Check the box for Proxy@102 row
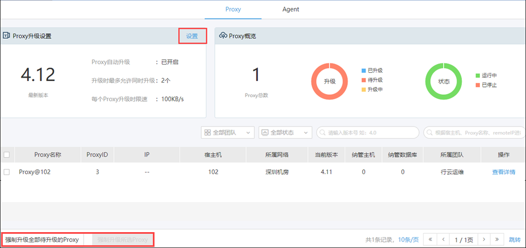Image resolution: width=526 pixels, height=248 pixels. pos(7,172)
